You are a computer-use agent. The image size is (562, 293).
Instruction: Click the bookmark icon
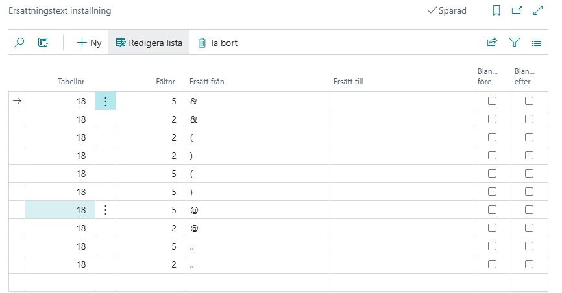click(496, 10)
